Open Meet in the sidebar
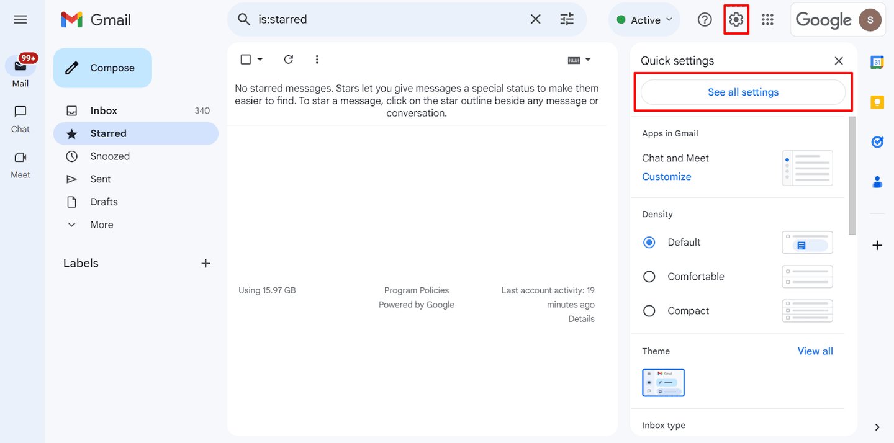The height and width of the screenshot is (443, 894). pos(20,164)
